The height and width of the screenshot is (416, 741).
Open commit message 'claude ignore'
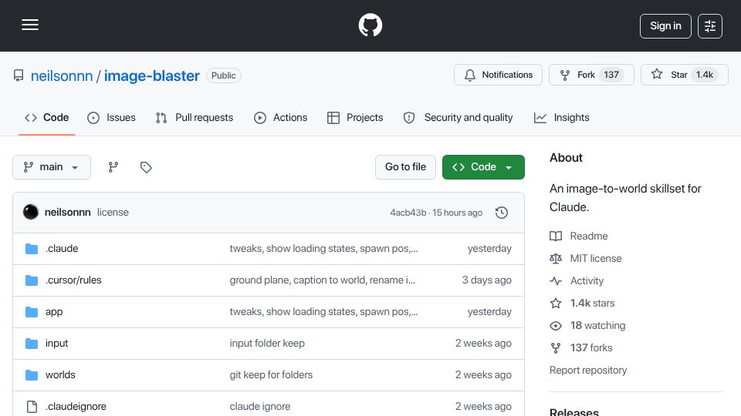pyautogui.click(x=260, y=407)
